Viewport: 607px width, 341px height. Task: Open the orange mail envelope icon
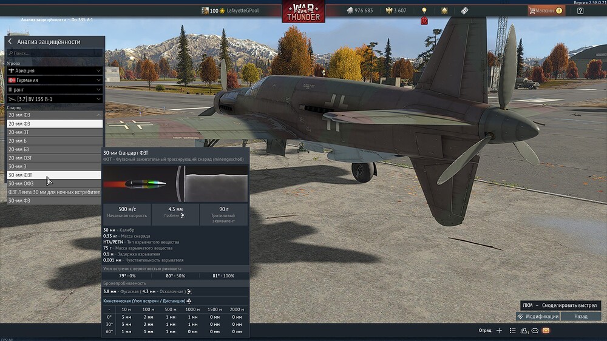point(546,331)
